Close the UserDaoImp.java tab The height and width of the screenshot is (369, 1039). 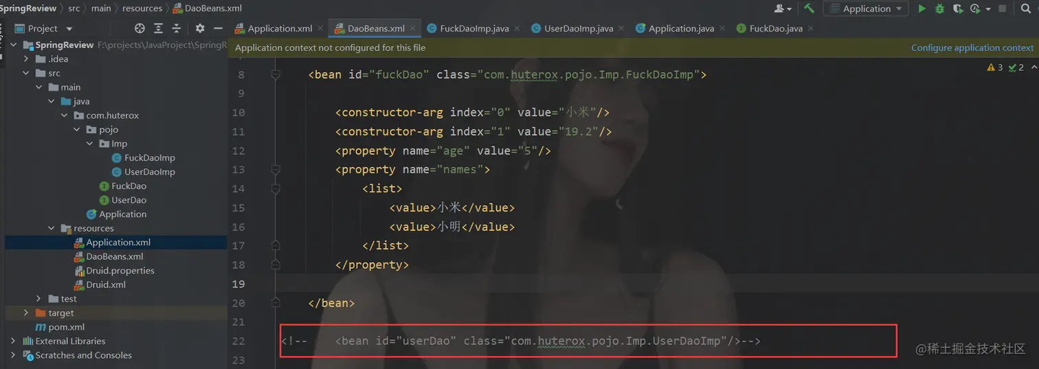pos(621,29)
